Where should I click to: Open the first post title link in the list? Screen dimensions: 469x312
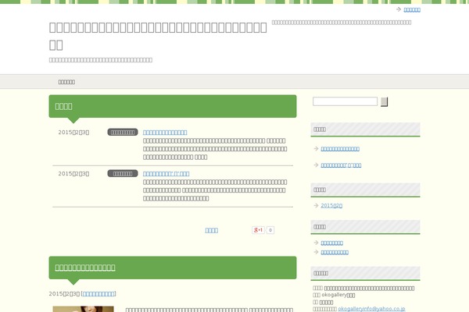click(165, 133)
